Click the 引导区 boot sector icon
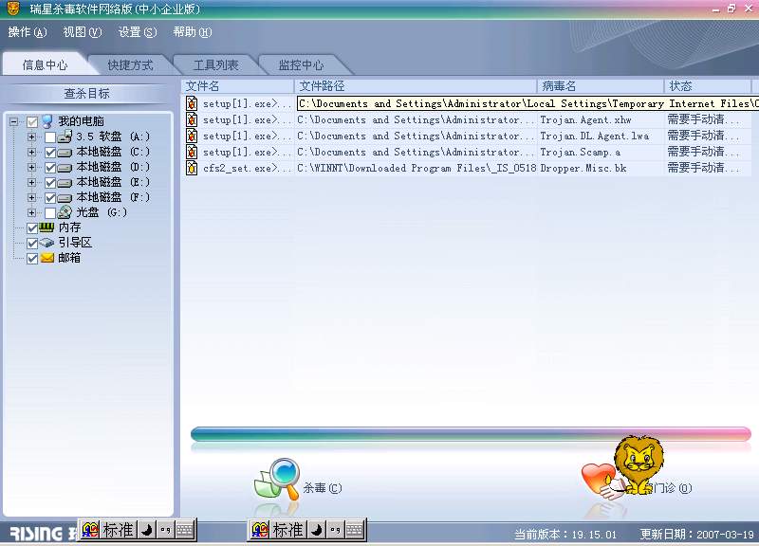This screenshot has height=546, width=759. click(46, 243)
